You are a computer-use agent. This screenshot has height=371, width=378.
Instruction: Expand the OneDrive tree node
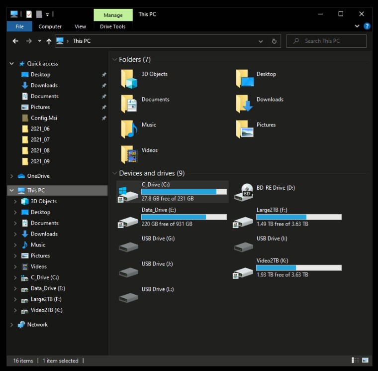click(x=11, y=176)
